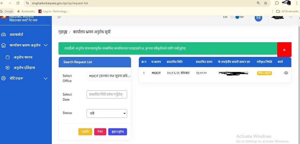
Task: Dismiss the green success alert with X
Action: click(x=284, y=50)
